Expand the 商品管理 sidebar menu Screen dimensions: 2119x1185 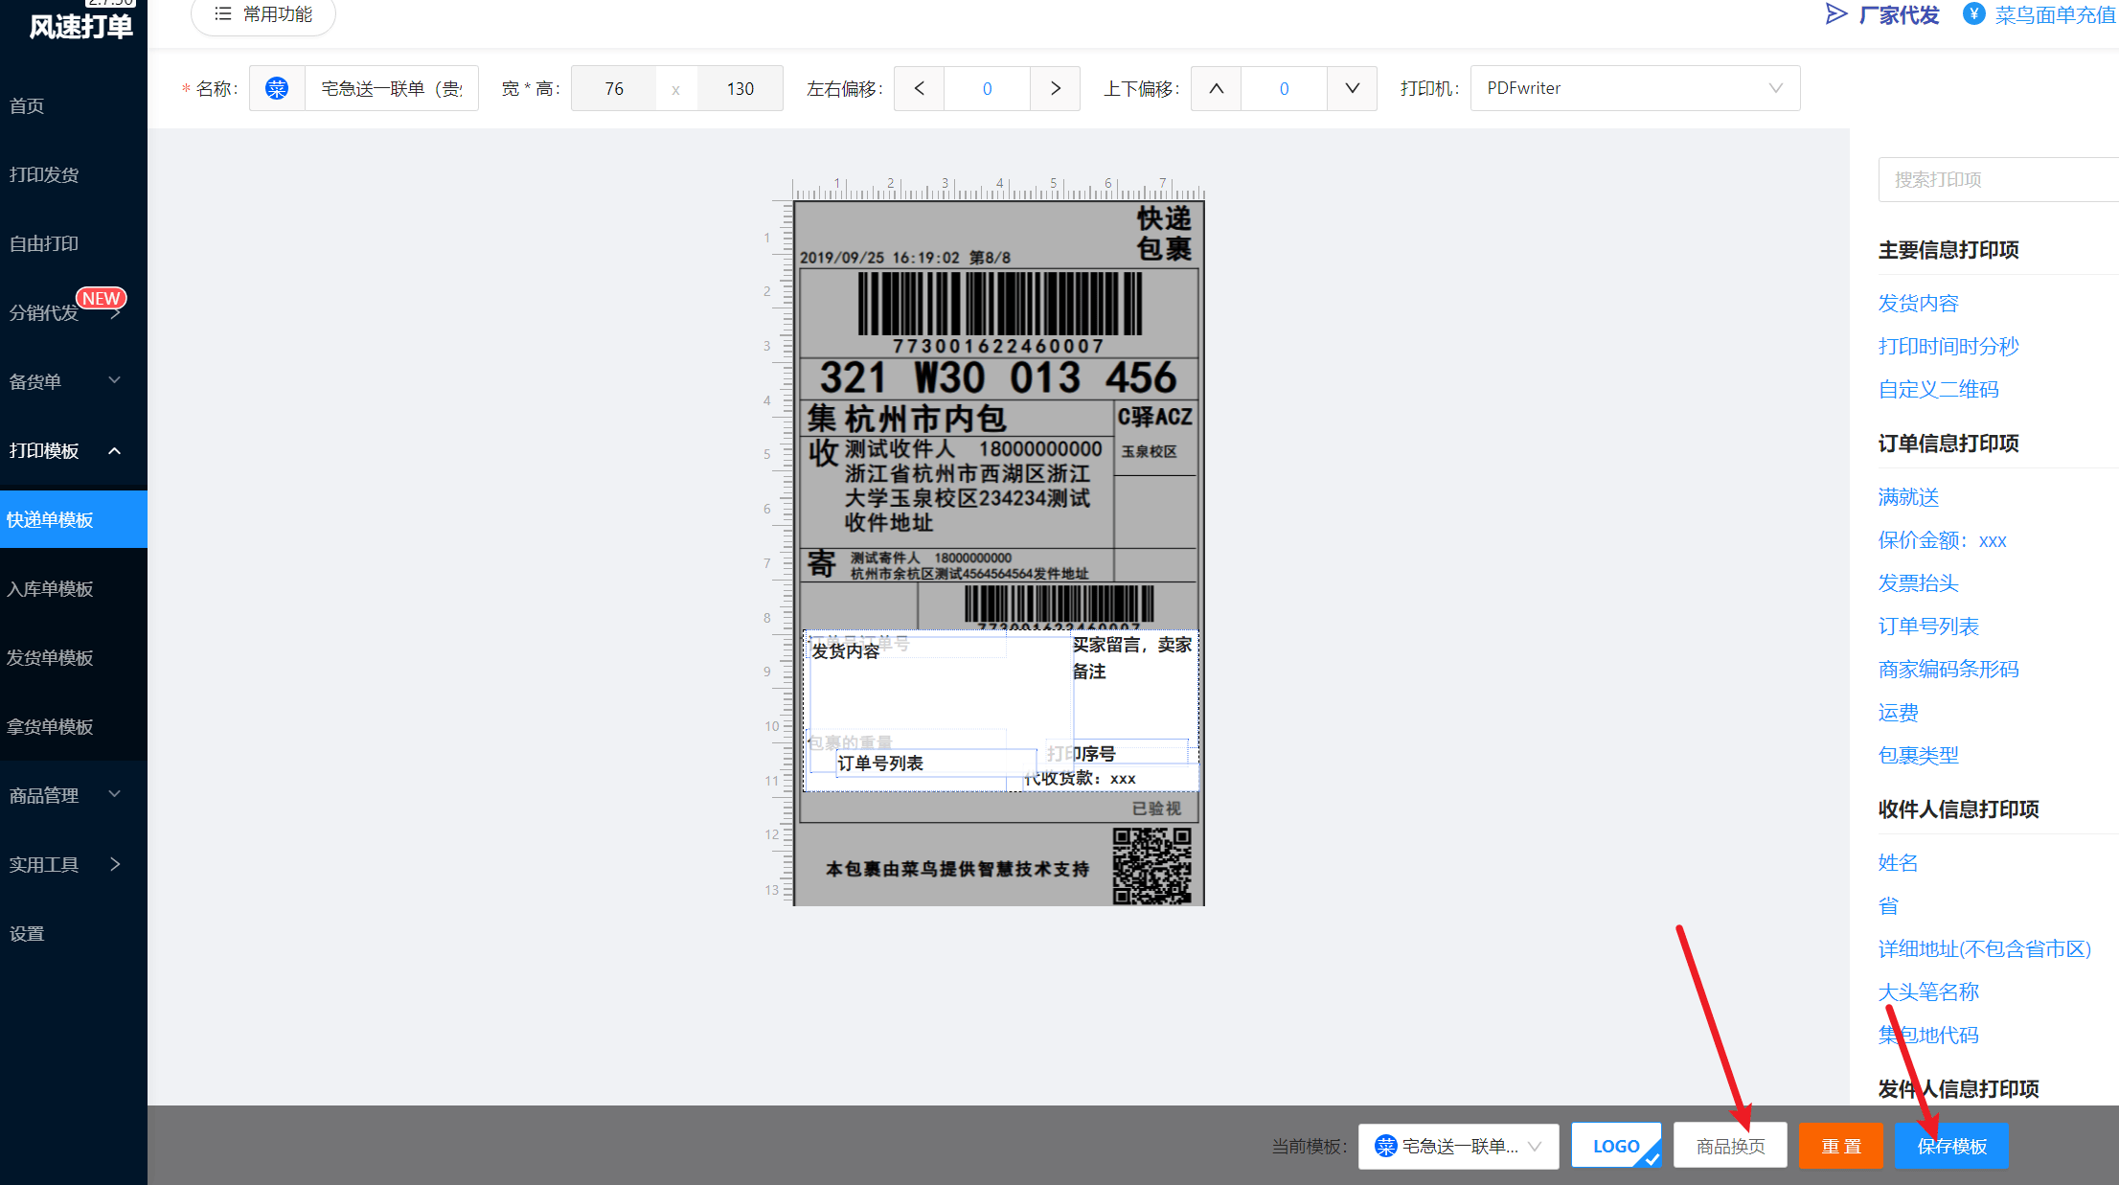click(x=114, y=795)
